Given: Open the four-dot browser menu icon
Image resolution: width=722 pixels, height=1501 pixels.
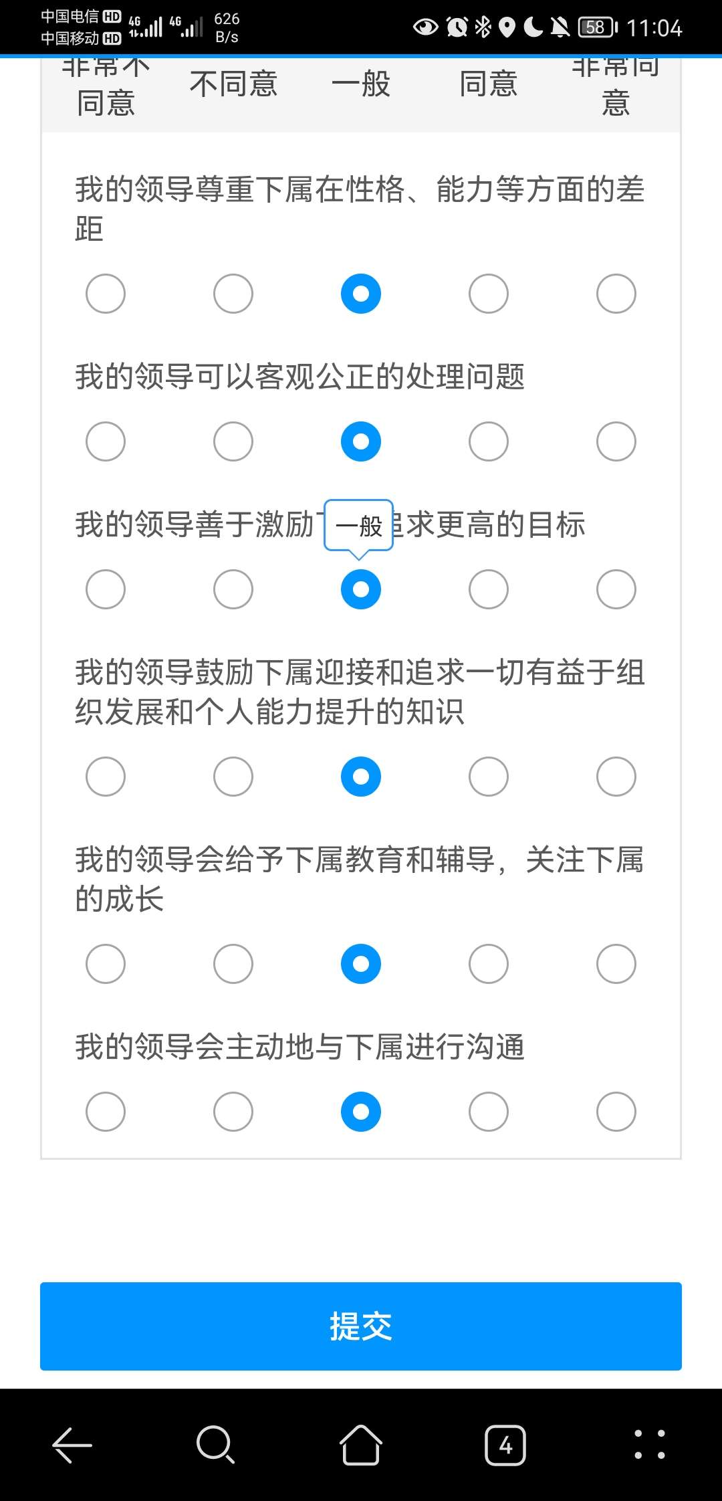Looking at the screenshot, I should pos(649,1445).
